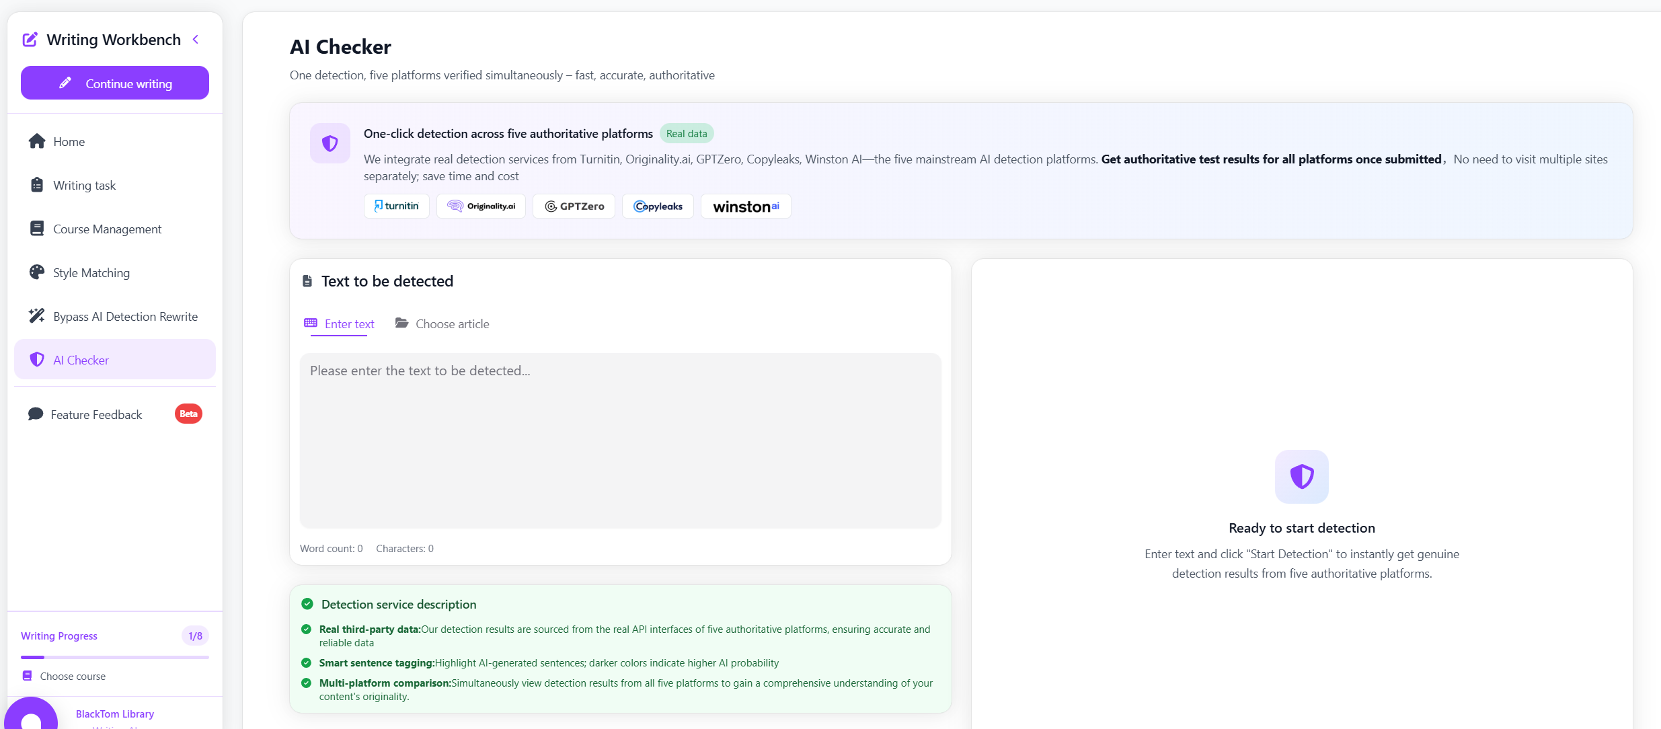
Task: Click the Choose course step item
Action: pos(73,677)
